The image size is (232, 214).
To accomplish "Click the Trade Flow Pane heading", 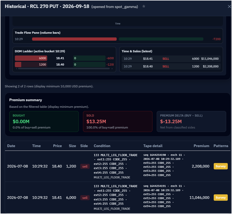I will (x=38, y=33).
